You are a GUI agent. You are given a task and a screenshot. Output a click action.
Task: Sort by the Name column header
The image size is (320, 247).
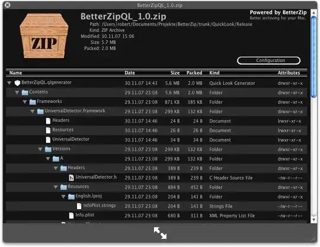16,73
